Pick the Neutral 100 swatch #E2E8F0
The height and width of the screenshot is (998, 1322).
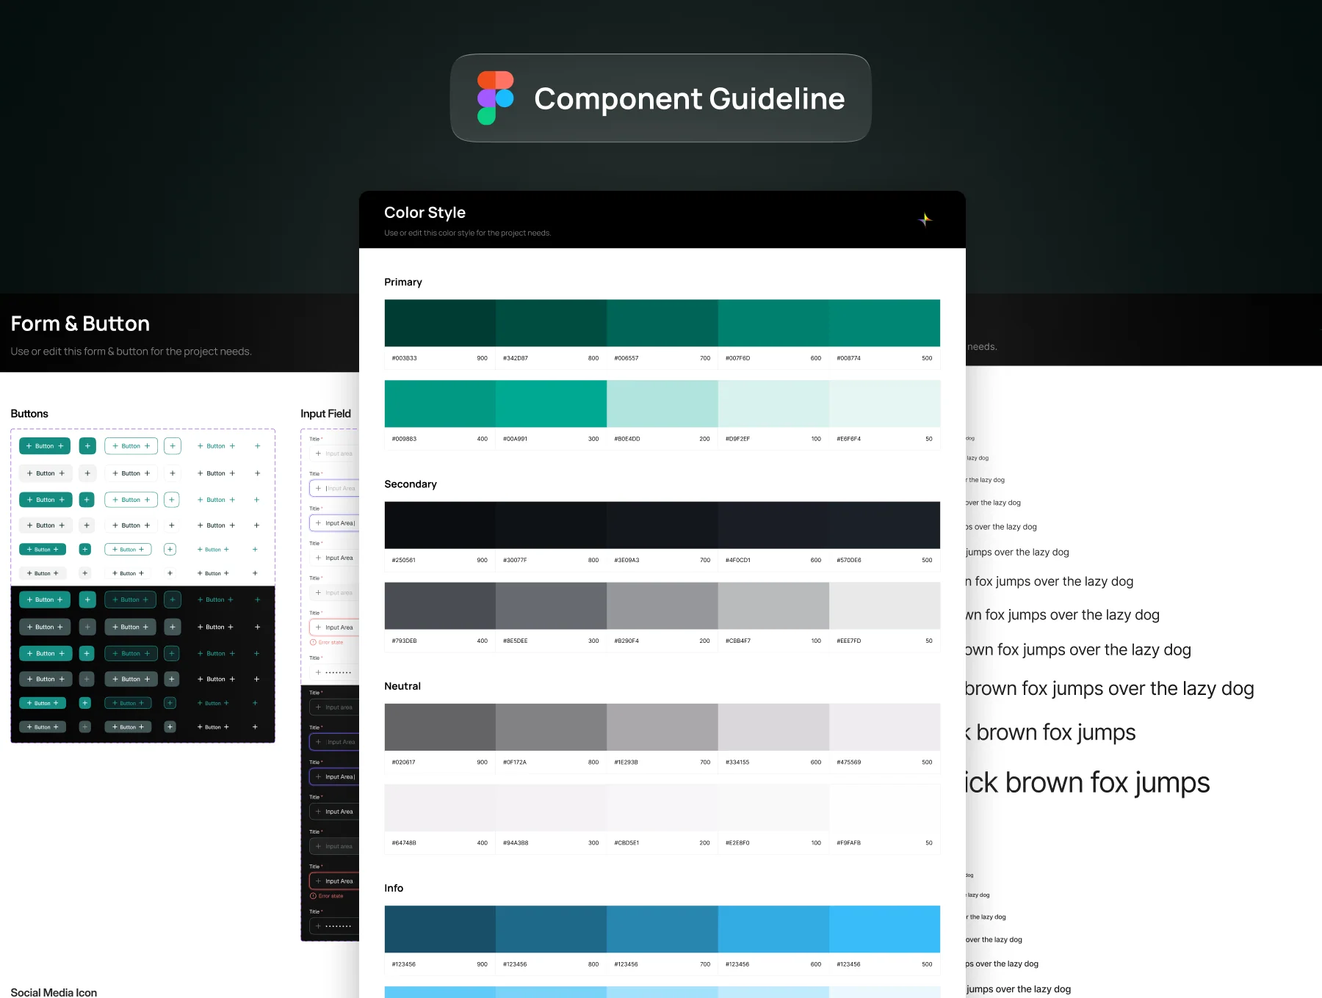pos(773,808)
